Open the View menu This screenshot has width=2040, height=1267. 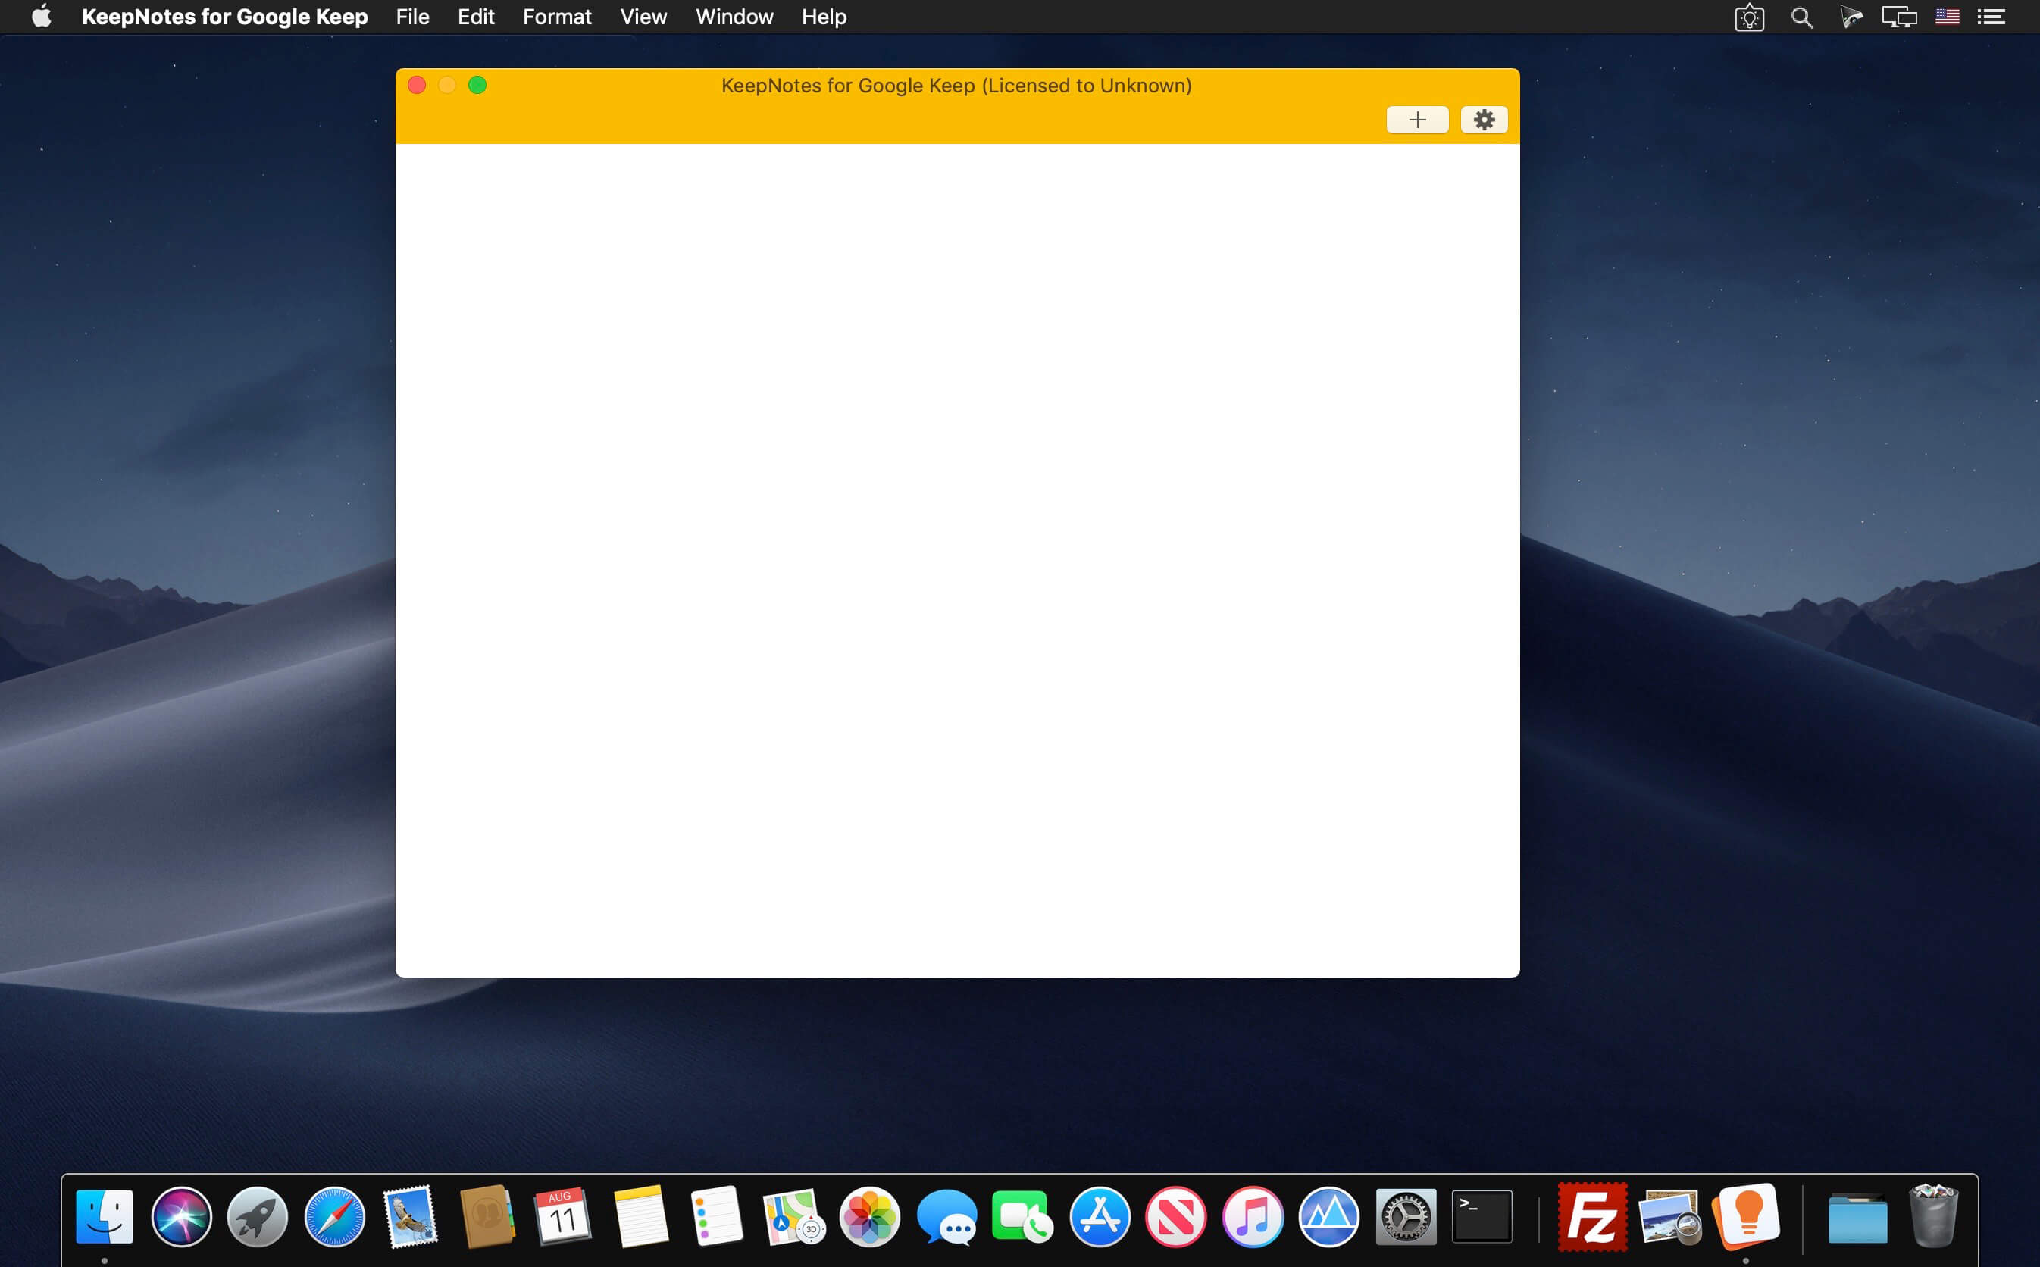click(642, 16)
